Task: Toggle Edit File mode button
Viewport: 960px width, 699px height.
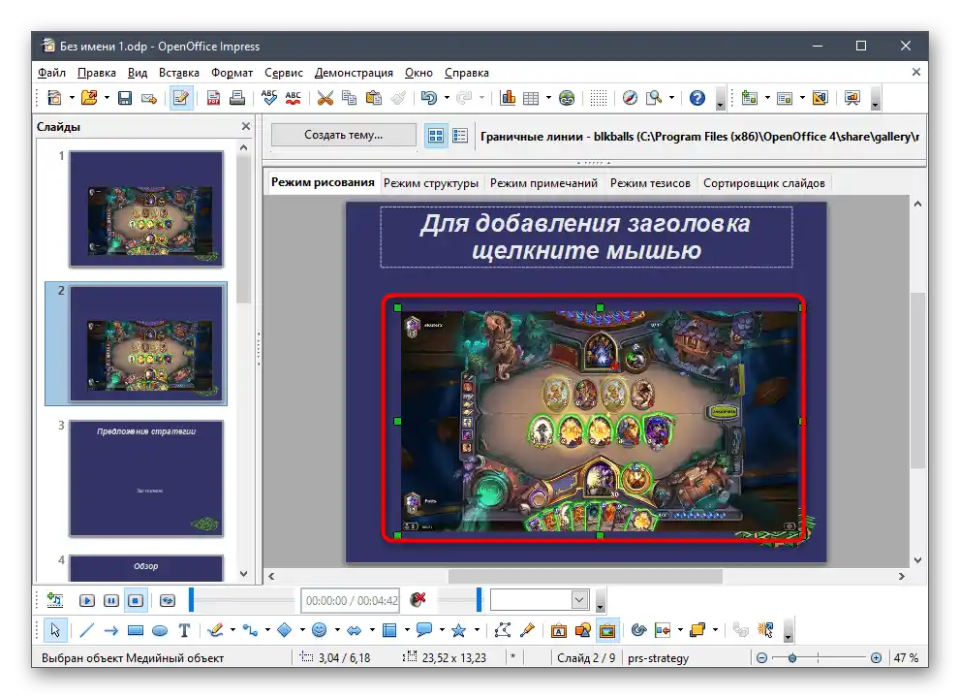Action: coord(180,98)
